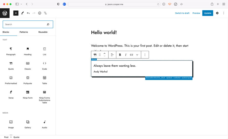Click Switch to draft link
228x139 pixels.
(x=182, y=13)
